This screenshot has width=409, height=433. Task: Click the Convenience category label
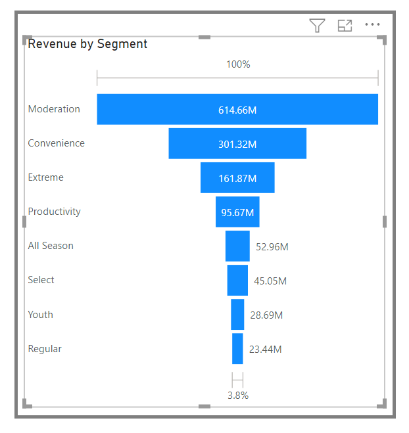pos(57,143)
